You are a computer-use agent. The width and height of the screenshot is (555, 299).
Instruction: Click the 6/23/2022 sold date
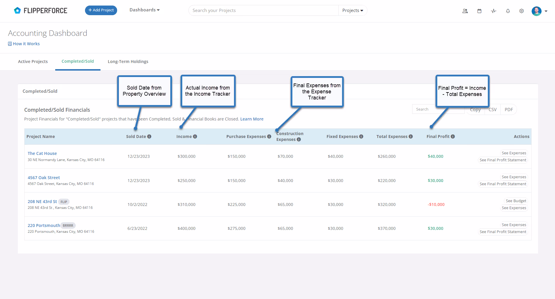tap(137, 228)
